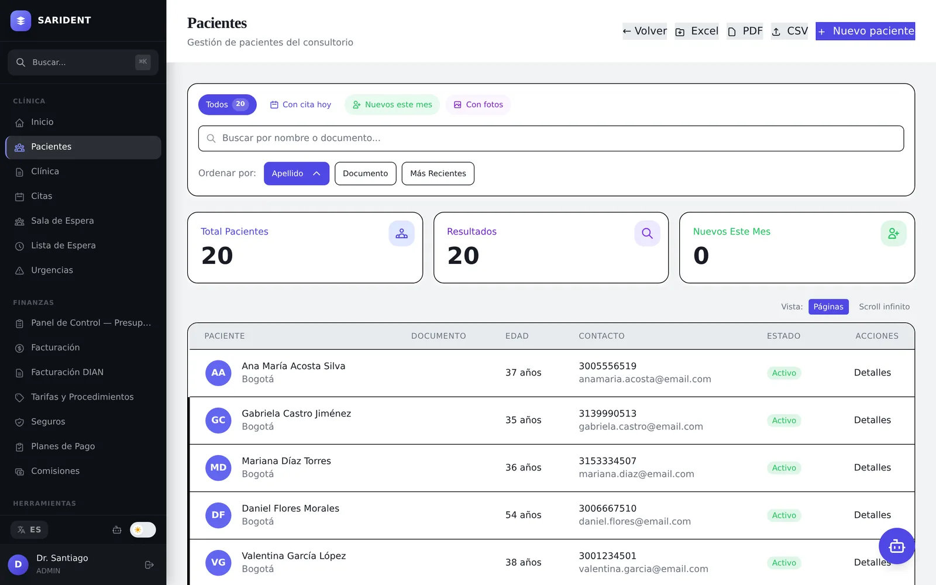936x585 pixels.
Task: Click the Buscar por nombre o documento field
Action: coord(551,139)
